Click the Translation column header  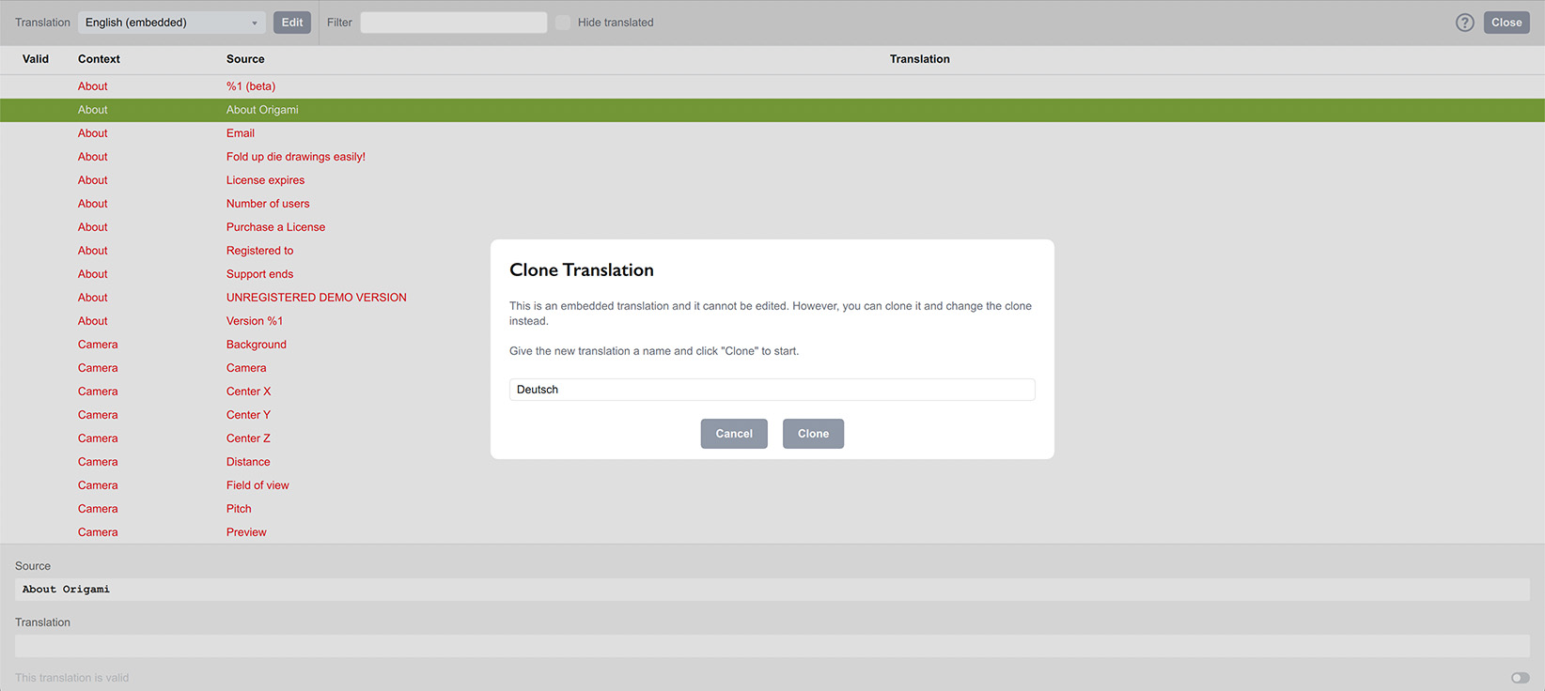tap(919, 59)
